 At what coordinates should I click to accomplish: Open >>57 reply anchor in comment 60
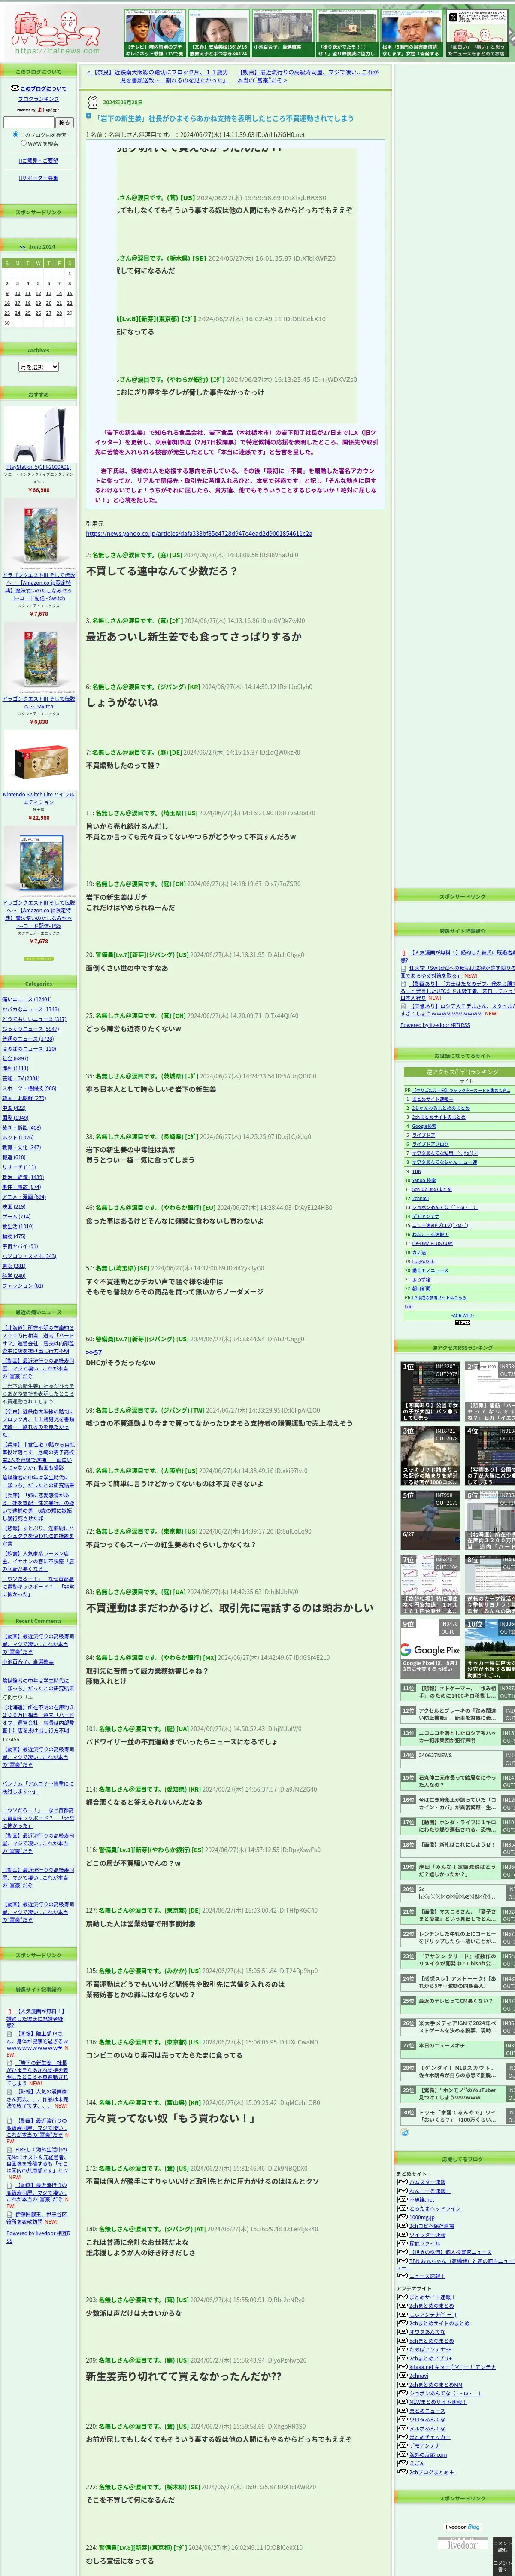94,1352
